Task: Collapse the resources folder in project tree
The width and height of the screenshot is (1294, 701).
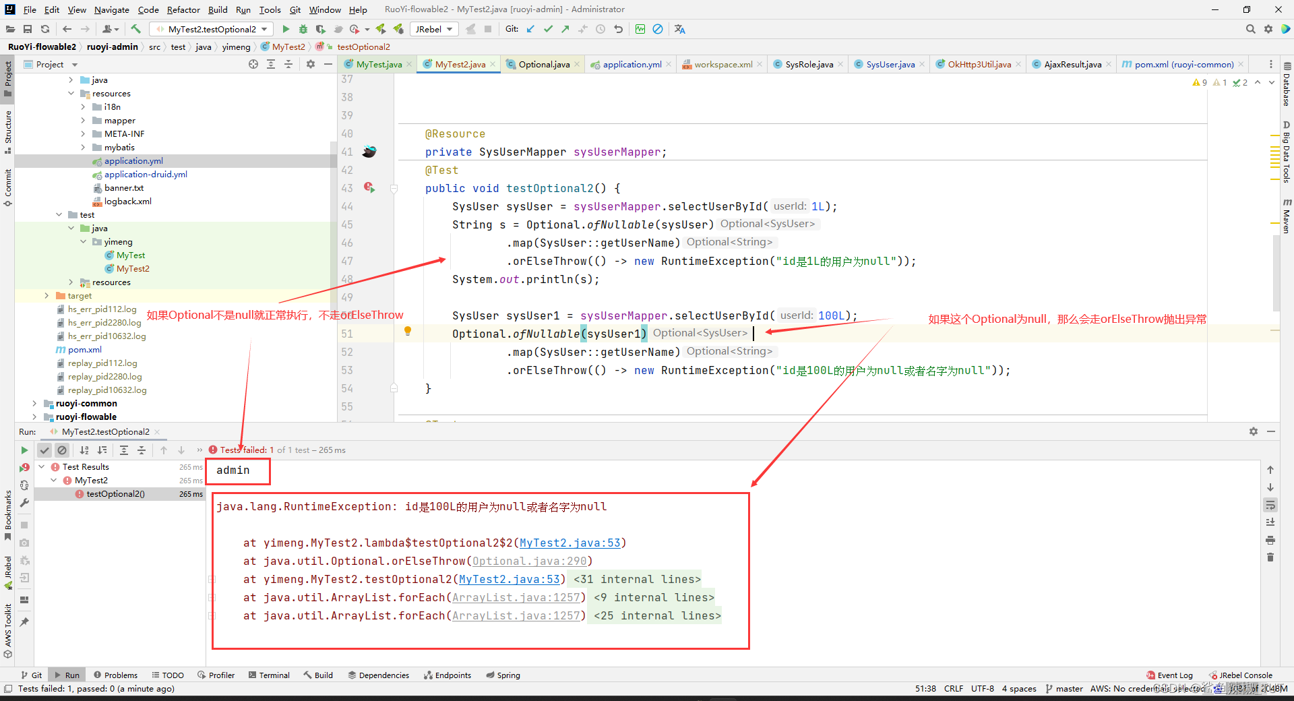Action: point(71,94)
